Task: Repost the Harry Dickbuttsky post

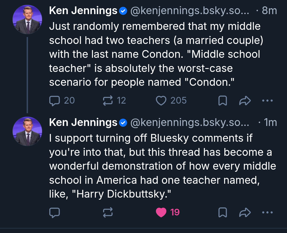Action: [x=108, y=212]
